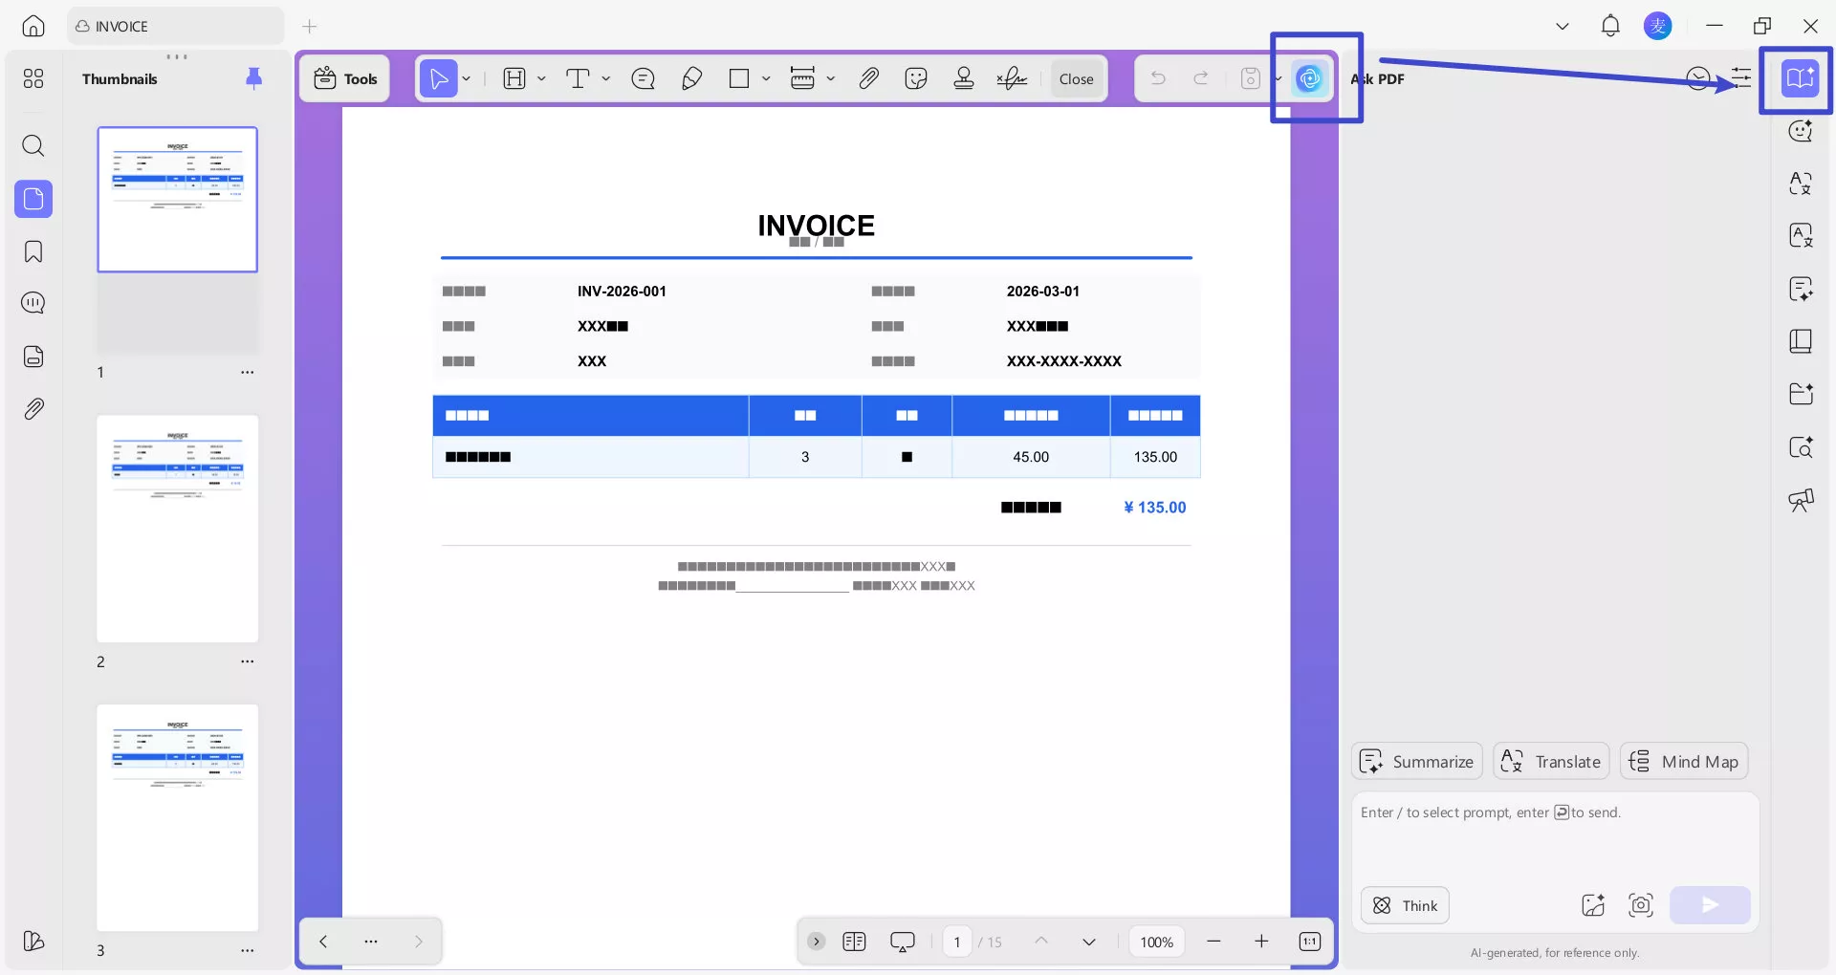The height and width of the screenshot is (975, 1836).
Task: Open the attachments panel in left sidebar
Action: (33, 409)
